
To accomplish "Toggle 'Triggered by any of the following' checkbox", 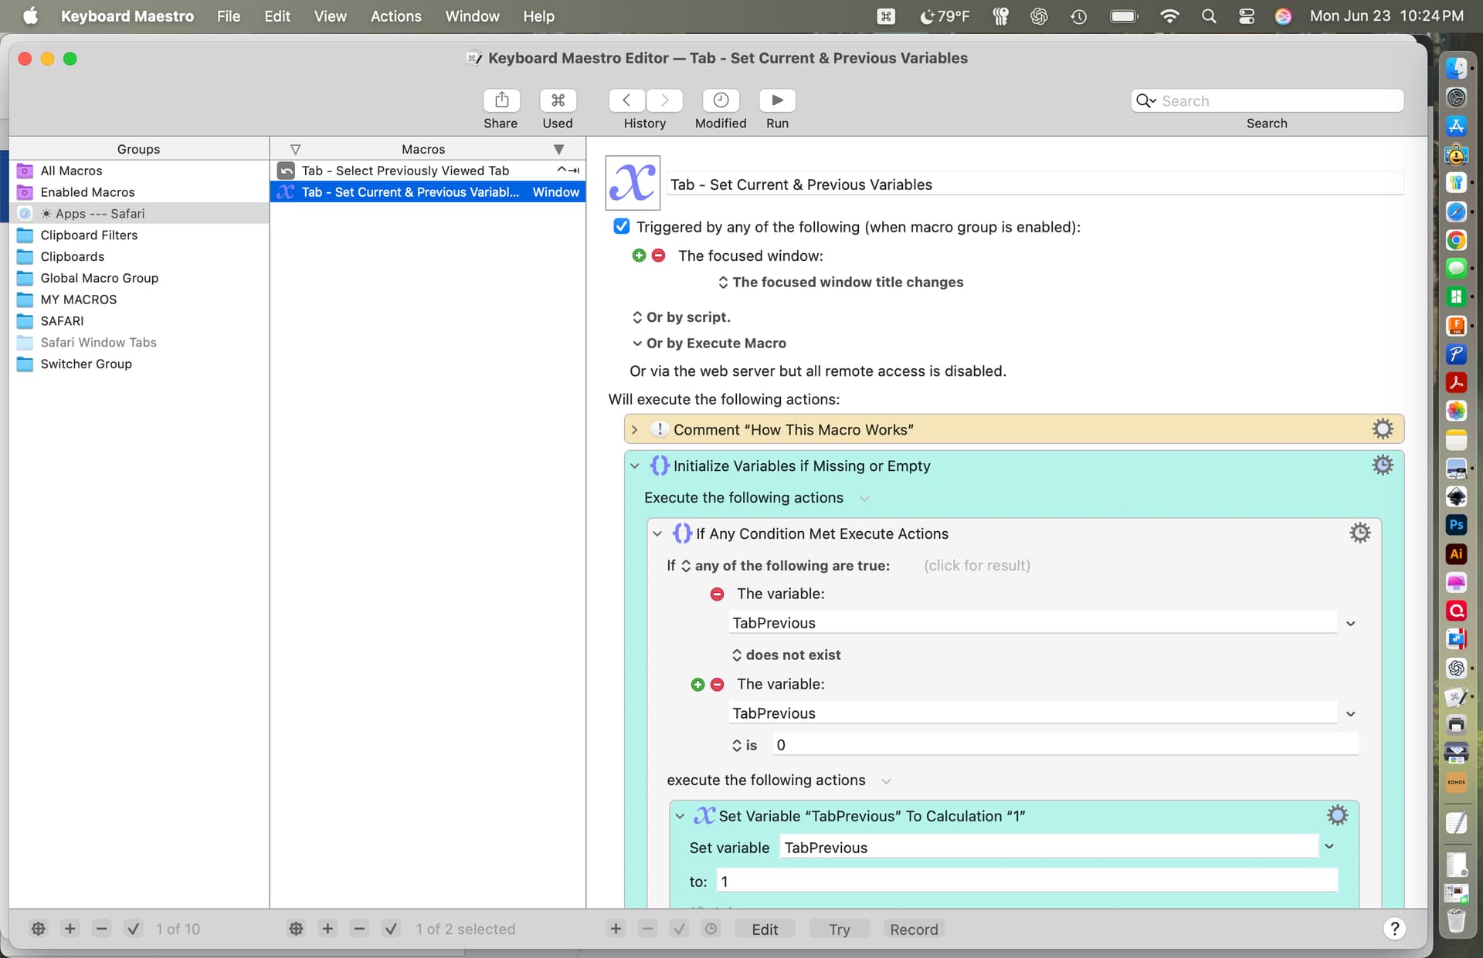I will [x=621, y=226].
